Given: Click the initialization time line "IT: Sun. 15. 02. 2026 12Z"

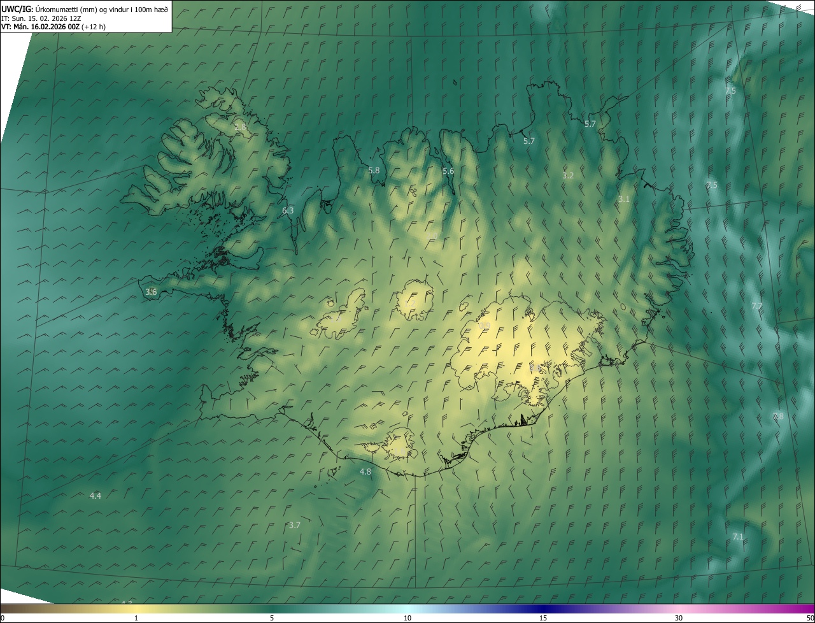Looking at the screenshot, I should tap(41, 18).
